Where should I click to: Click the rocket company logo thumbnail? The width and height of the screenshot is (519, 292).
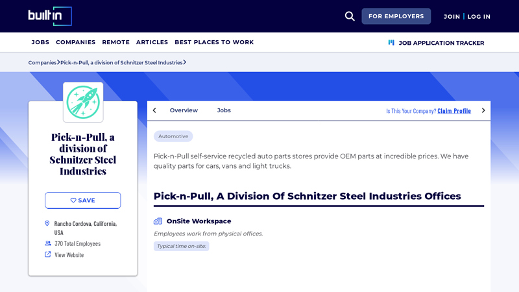click(x=83, y=102)
